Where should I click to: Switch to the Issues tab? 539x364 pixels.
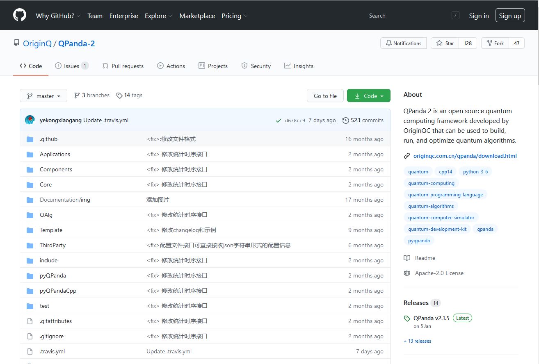[x=72, y=66]
